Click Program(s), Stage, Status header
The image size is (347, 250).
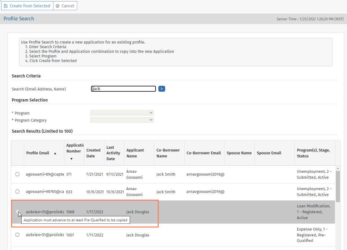tap(313, 153)
